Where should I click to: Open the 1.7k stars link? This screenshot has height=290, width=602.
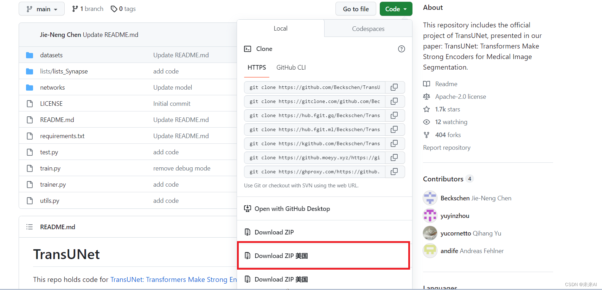[x=447, y=109]
